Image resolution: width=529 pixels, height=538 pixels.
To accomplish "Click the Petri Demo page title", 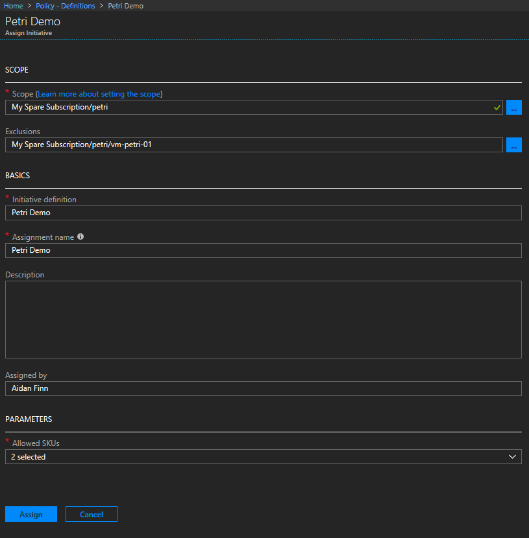I will point(32,21).
